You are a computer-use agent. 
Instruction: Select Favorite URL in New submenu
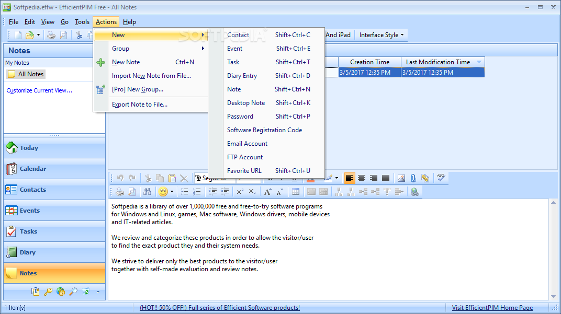pos(267,171)
